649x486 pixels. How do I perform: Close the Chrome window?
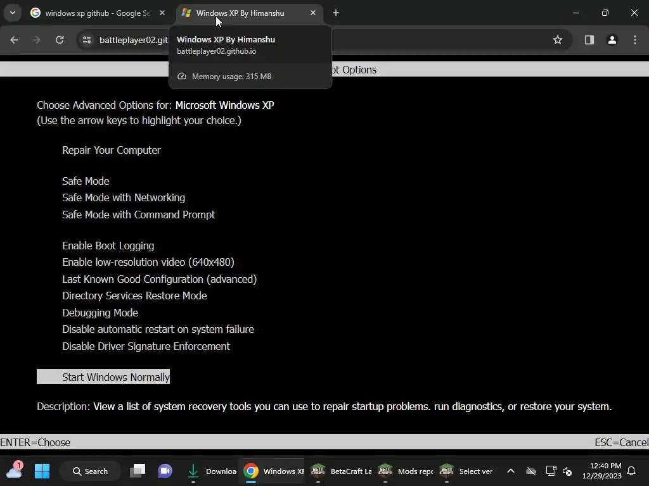point(634,13)
